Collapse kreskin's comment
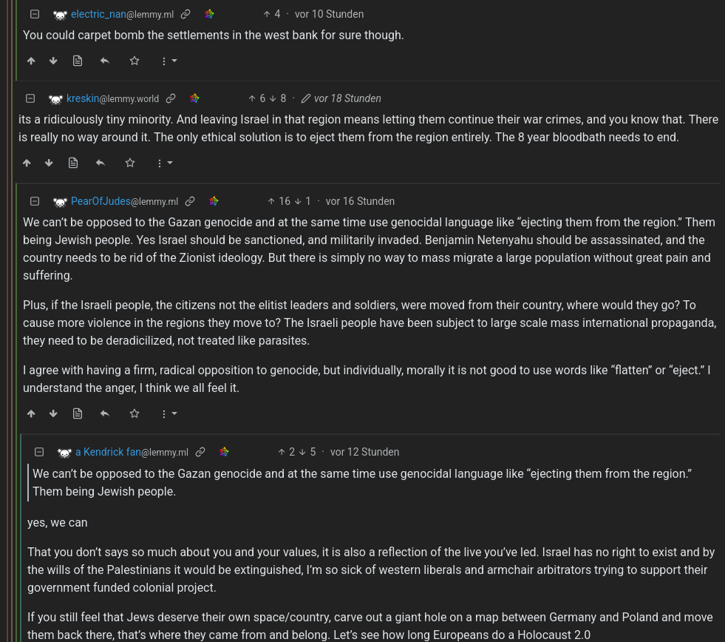Viewport: 725px width, 642px height. (x=30, y=98)
